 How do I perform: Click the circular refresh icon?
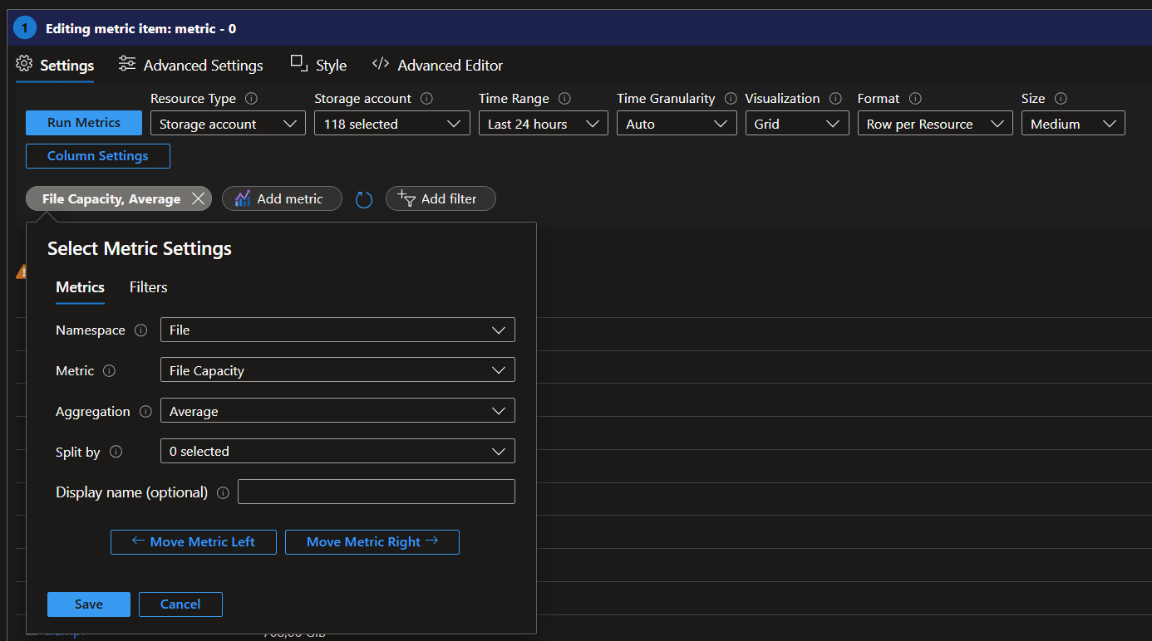pyautogui.click(x=363, y=199)
